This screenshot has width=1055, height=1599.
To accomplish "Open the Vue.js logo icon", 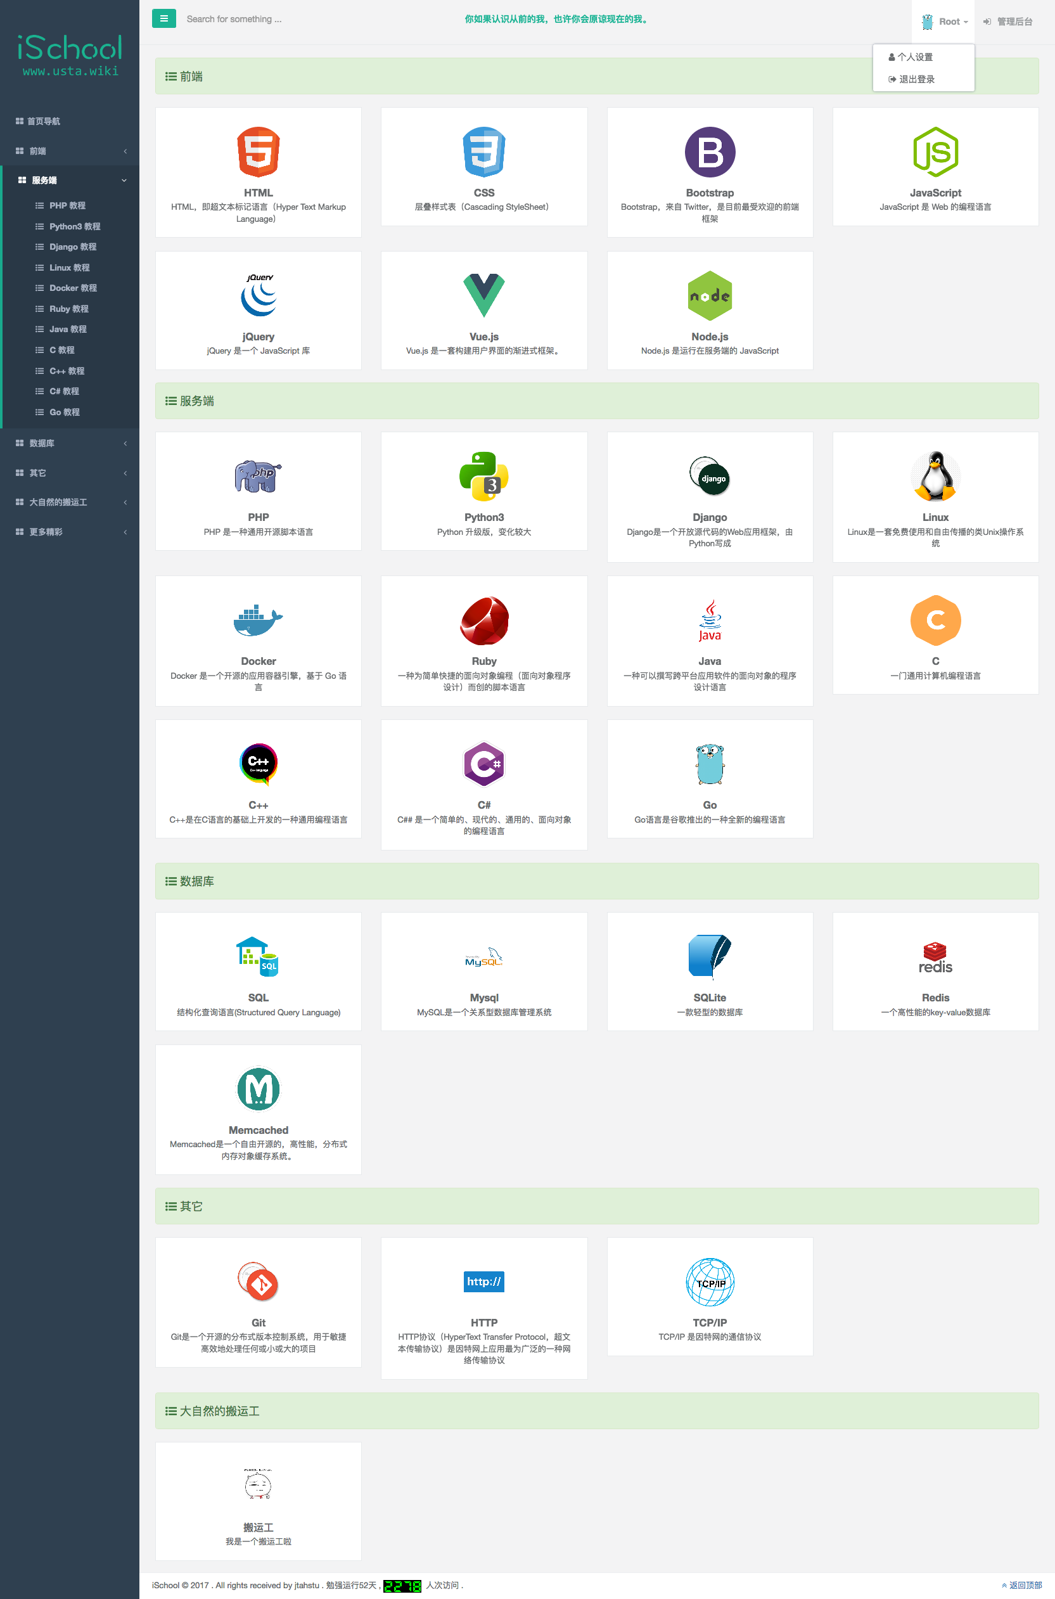I will 483,295.
